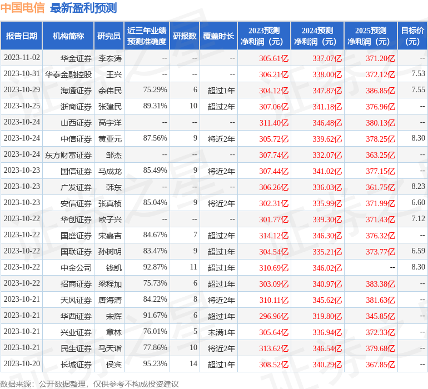Click the 最新盈利预测 heading
This screenshot has height=389, width=428.
[x=83, y=8]
